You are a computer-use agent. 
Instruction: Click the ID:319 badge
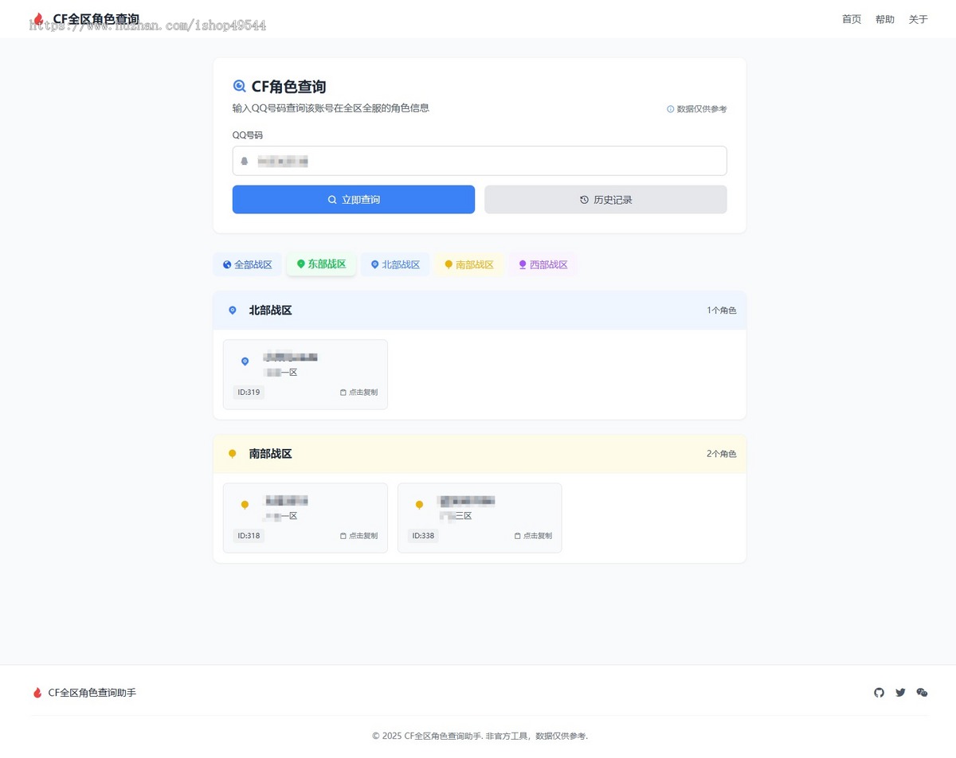pos(249,393)
